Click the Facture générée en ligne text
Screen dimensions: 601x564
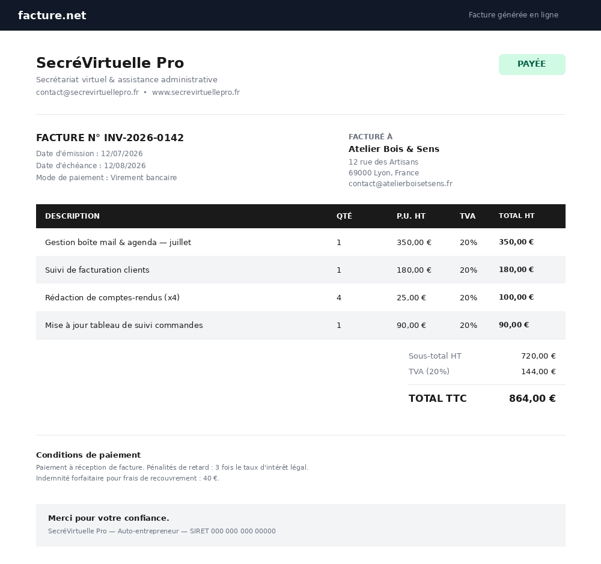click(x=513, y=15)
